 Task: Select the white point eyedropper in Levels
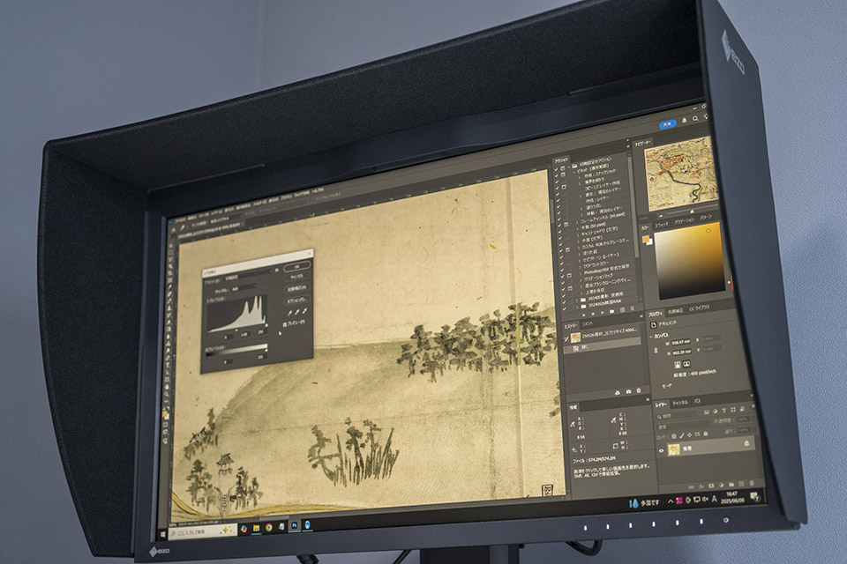click(304, 311)
